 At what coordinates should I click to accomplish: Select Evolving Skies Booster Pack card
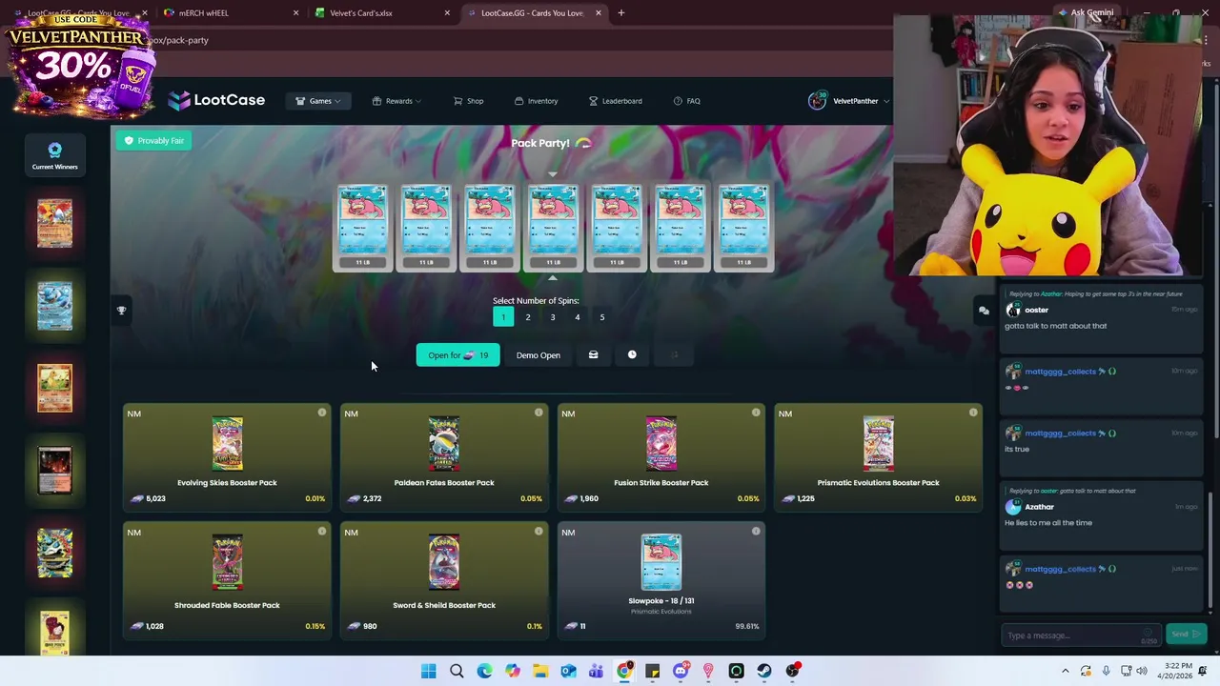pyautogui.click(x=227, y=456)
